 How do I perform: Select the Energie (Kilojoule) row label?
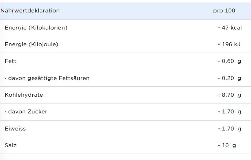(x=31, y=44)
